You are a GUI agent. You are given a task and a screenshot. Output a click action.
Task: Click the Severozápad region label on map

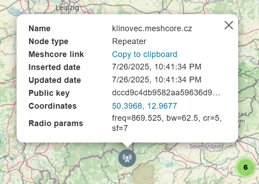pyautogui.click(x=206, y=147)
